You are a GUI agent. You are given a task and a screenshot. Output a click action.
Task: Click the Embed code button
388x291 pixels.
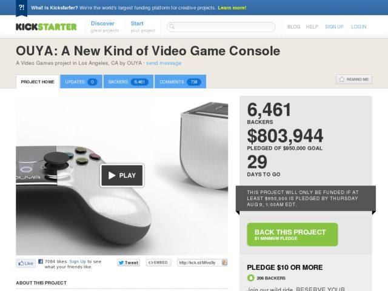(158, 263)
